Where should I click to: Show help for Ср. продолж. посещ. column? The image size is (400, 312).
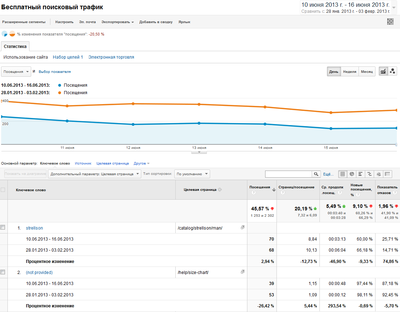coord(340,193)
